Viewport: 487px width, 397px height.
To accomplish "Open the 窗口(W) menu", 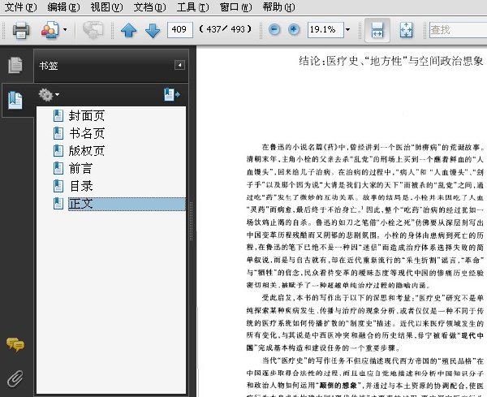I will tap(235, 7).
